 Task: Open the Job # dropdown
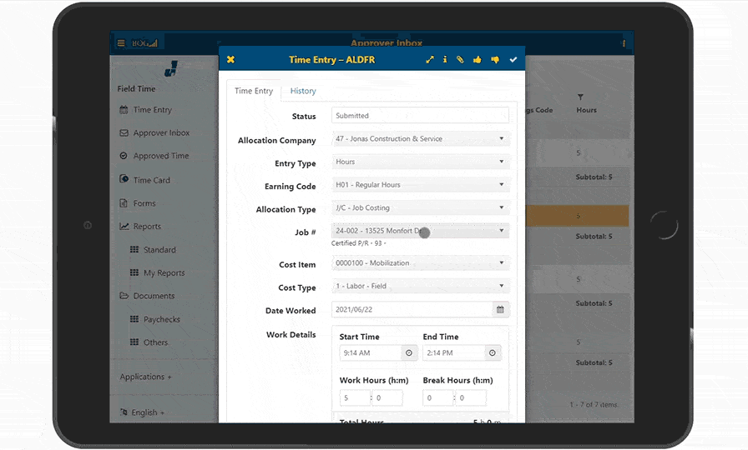coord(420,231)
